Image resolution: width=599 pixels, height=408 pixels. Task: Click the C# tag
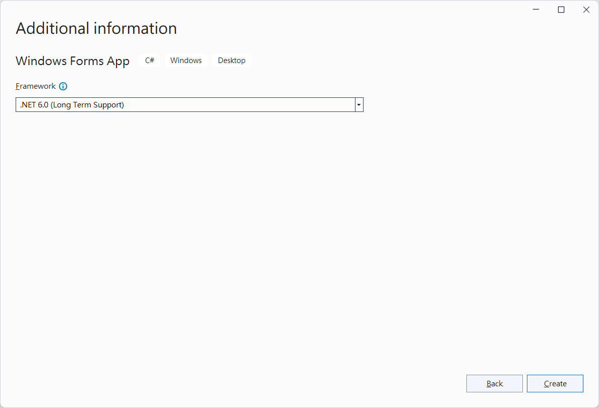149,61
